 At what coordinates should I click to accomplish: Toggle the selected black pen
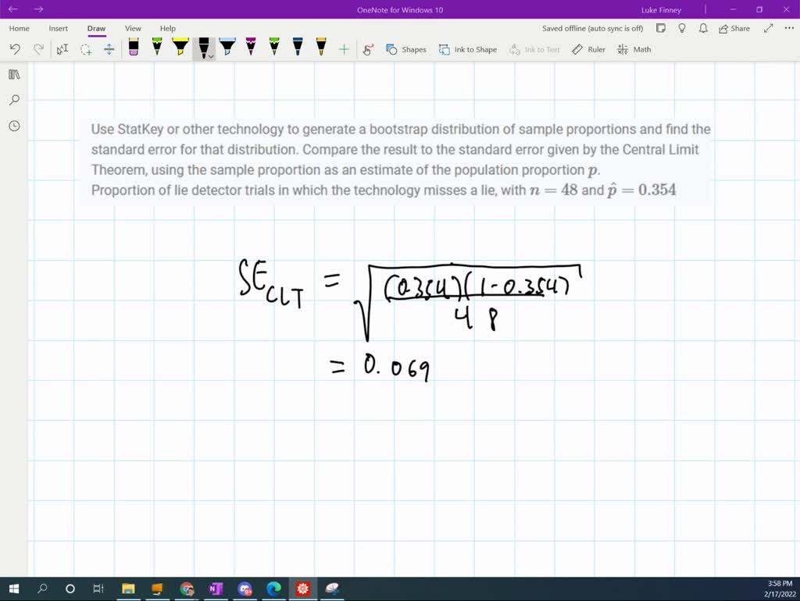pyautogui.click(x=202, y=48)
